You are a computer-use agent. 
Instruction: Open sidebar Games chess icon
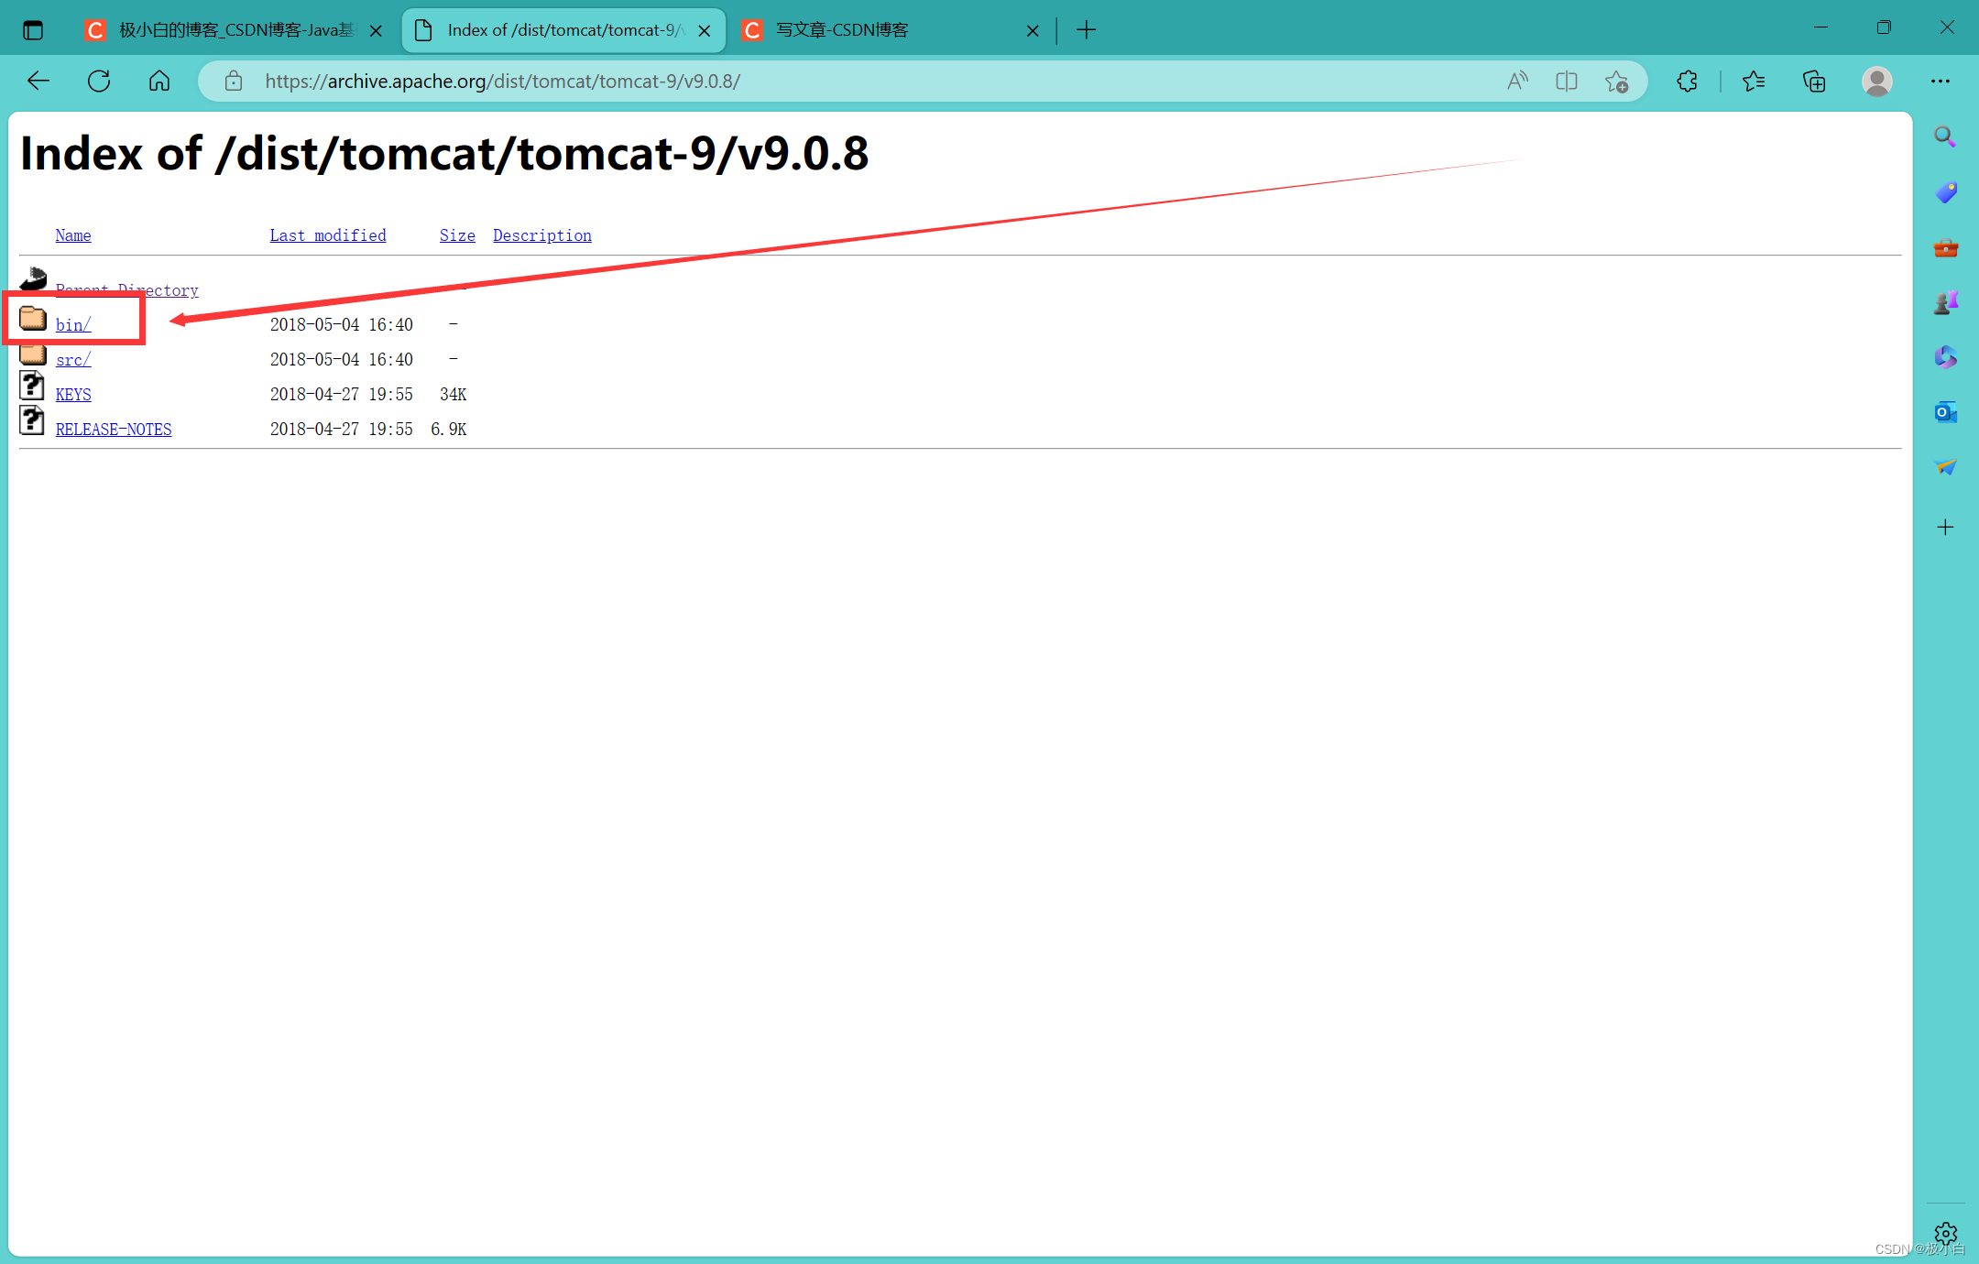click(1945, 302)
